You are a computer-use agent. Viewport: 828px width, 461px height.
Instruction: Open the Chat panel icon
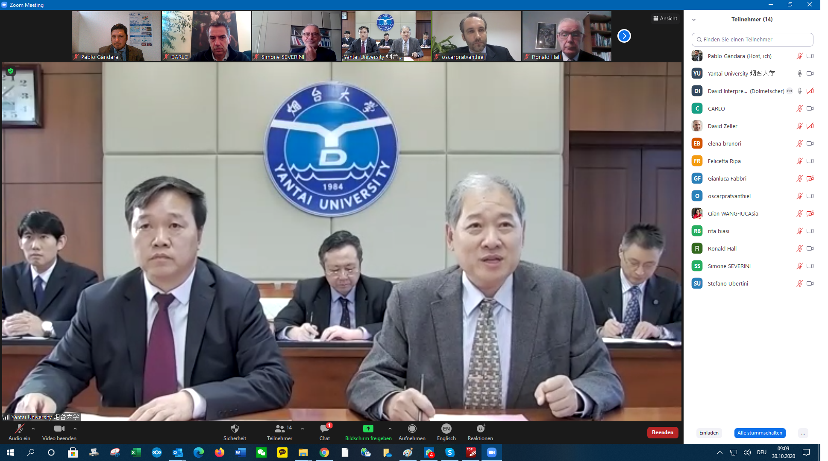(325, 429)
